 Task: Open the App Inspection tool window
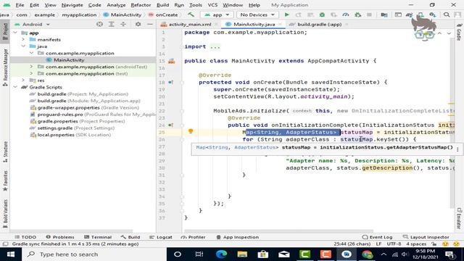237,237
